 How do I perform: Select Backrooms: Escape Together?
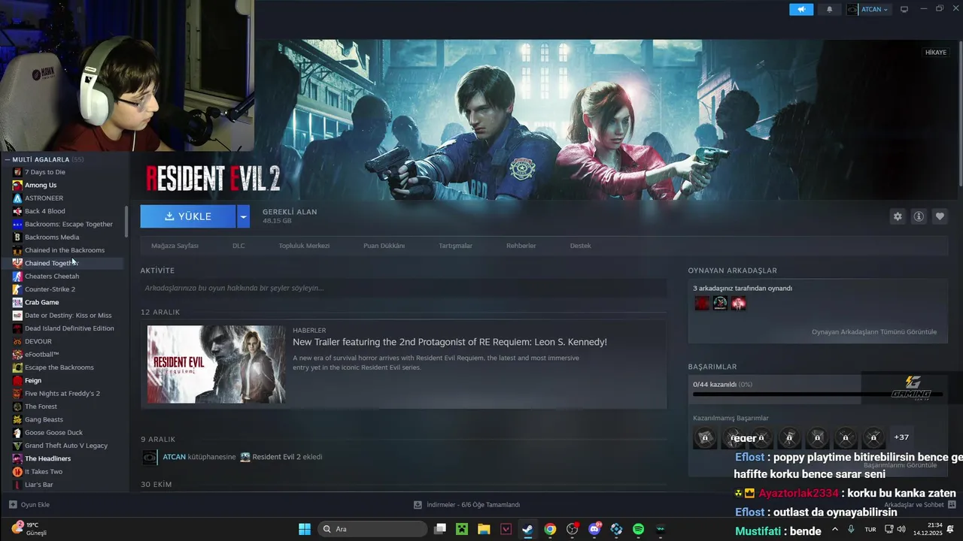68,224
